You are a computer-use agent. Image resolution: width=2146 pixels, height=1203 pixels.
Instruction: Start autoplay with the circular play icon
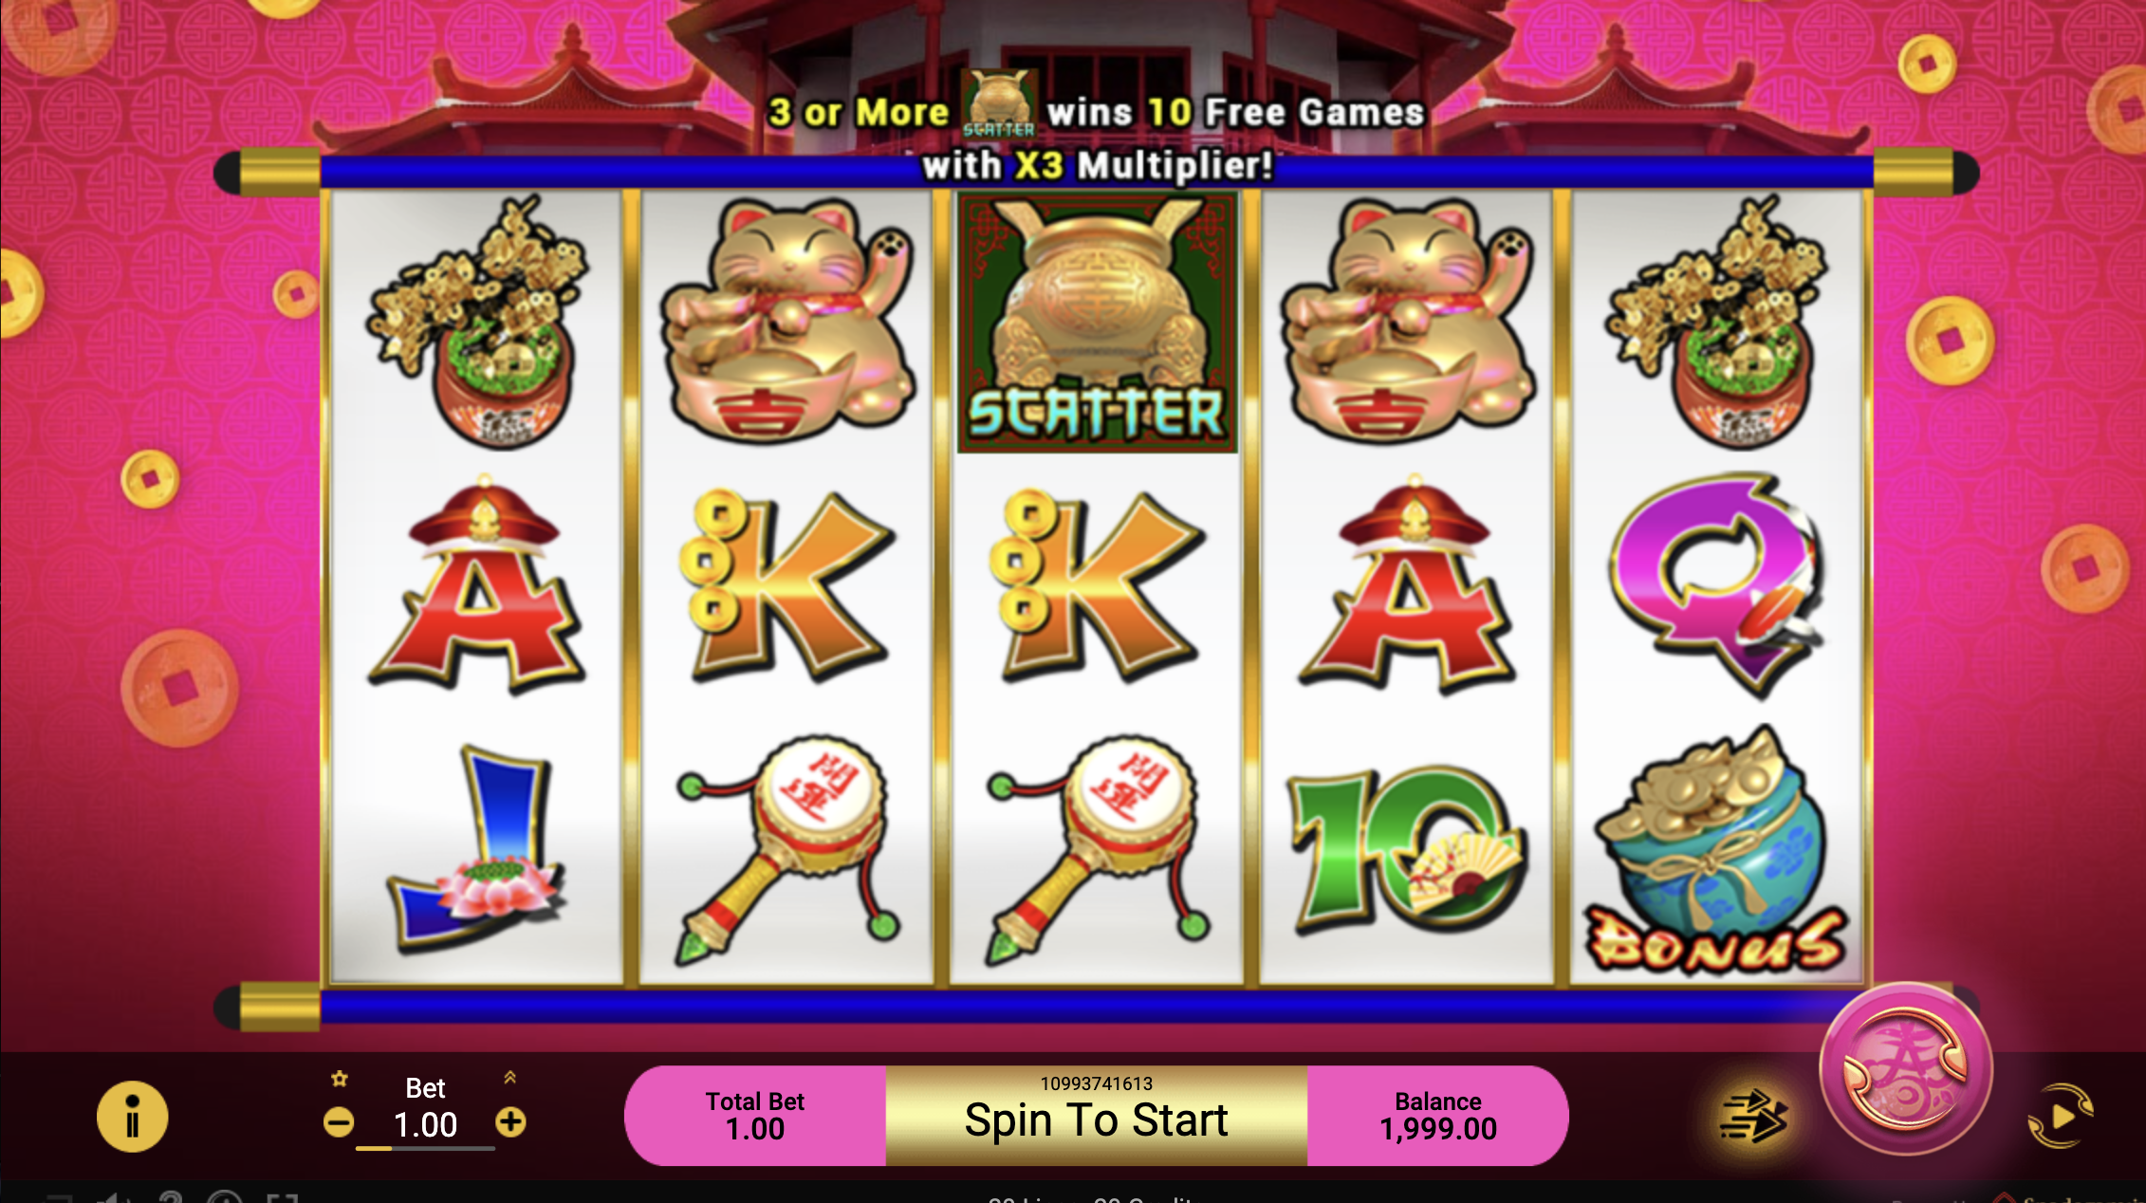click(x=2061, y=1117)
